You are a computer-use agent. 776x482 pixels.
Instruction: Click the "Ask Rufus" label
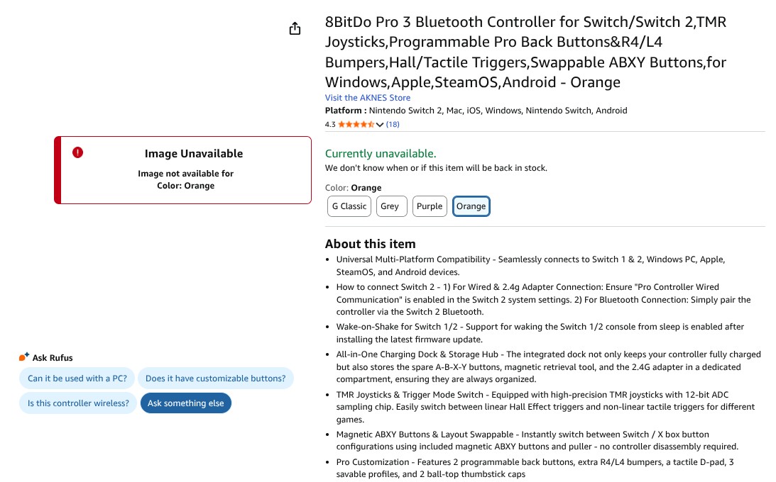(53, 358)
